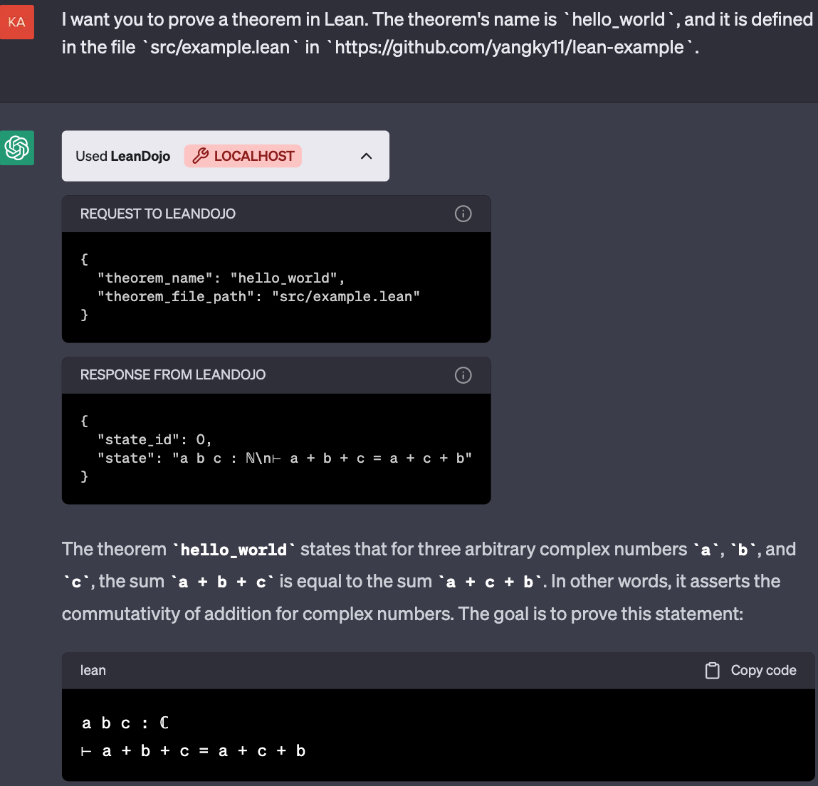Open info for Response from LeanDojo
818x786 pixels.
(463, 375)
